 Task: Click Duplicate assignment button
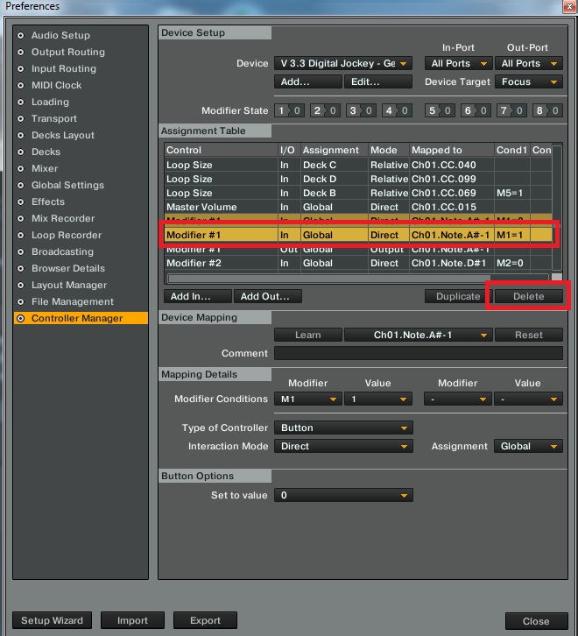[x=458, y=296]
